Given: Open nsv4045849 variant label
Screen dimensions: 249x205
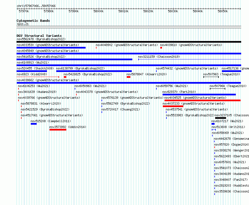Looking at the screenshot, I should click(48, 51).
